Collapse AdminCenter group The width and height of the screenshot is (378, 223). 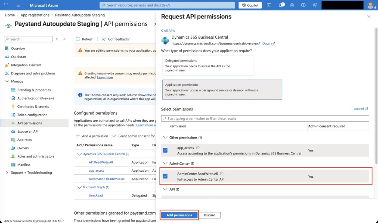(x=165, y=164)
